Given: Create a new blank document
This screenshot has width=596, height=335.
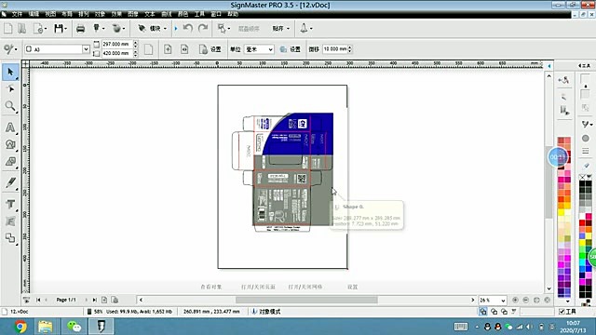Looking at the screenshot, I should pos(8,29).
